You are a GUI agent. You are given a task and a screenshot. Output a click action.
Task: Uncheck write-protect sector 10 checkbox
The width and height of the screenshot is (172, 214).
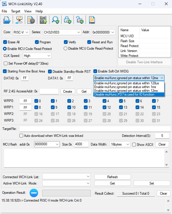click(69, 107)
